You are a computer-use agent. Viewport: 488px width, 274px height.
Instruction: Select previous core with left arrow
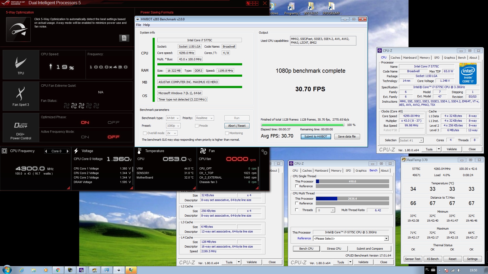(46, 151)
